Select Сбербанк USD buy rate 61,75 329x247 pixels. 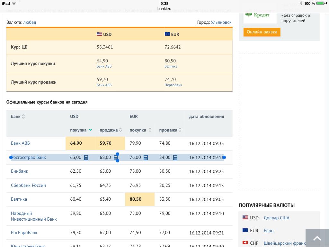(76, 185)
